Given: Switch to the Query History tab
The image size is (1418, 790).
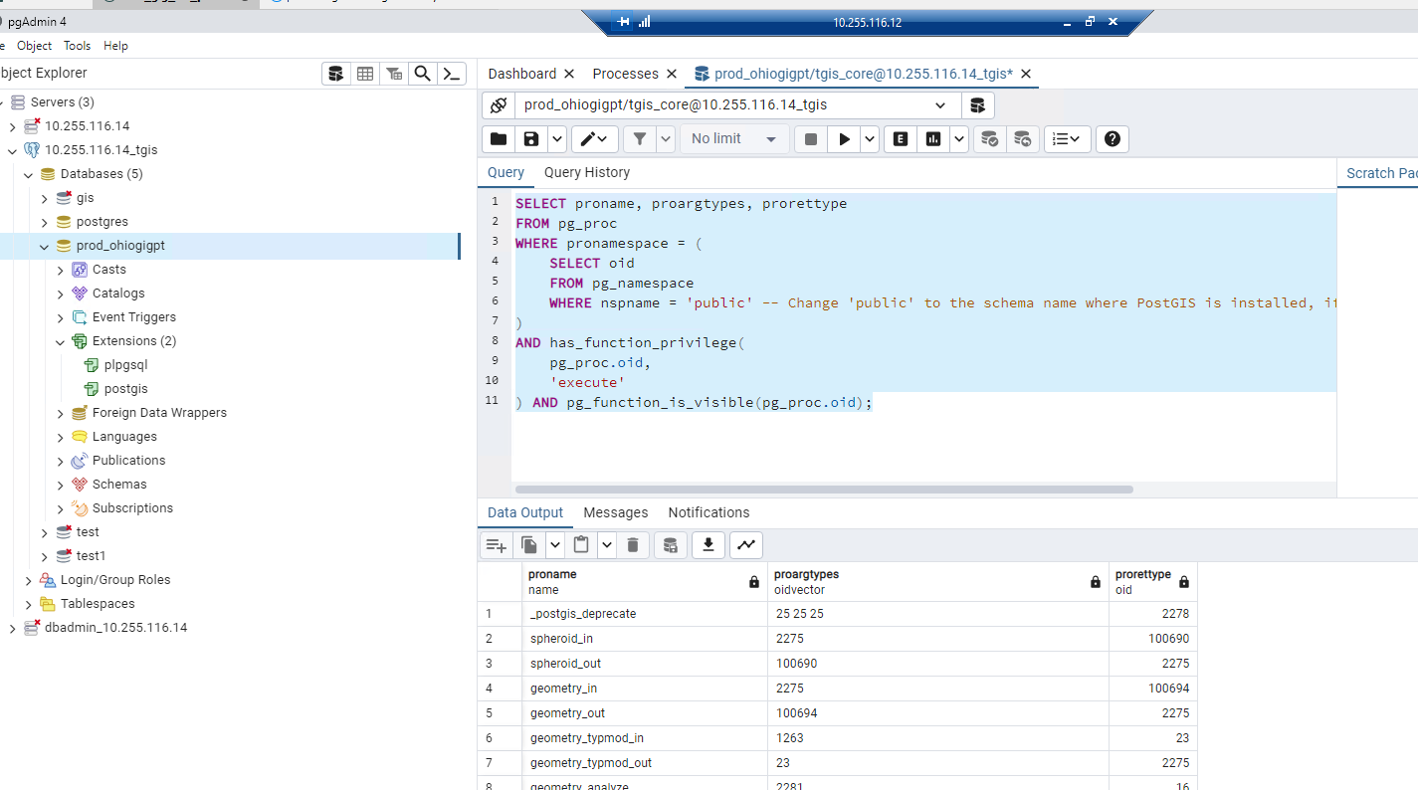Looking at the screenshot, I should pos(586,172).
